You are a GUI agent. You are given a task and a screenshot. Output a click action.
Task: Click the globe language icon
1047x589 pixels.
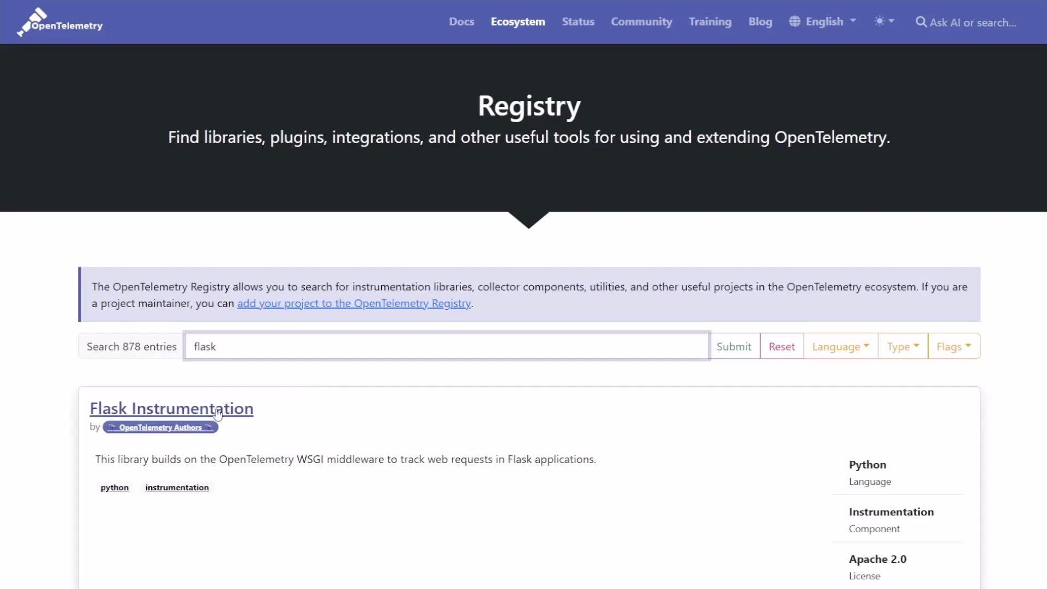click(x=795, y=21)
